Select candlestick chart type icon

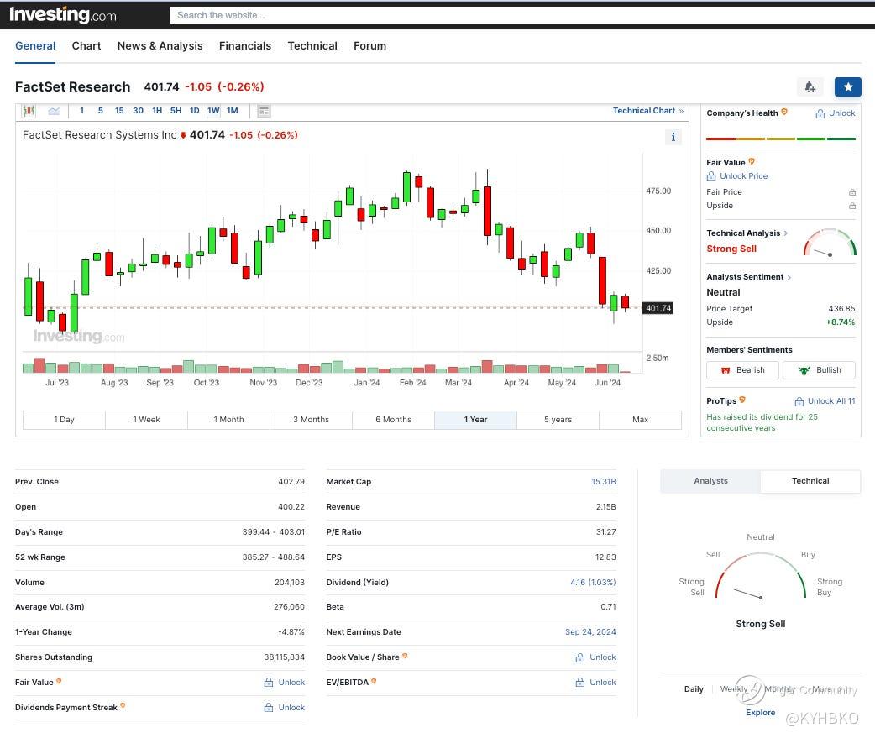(29, 111)
